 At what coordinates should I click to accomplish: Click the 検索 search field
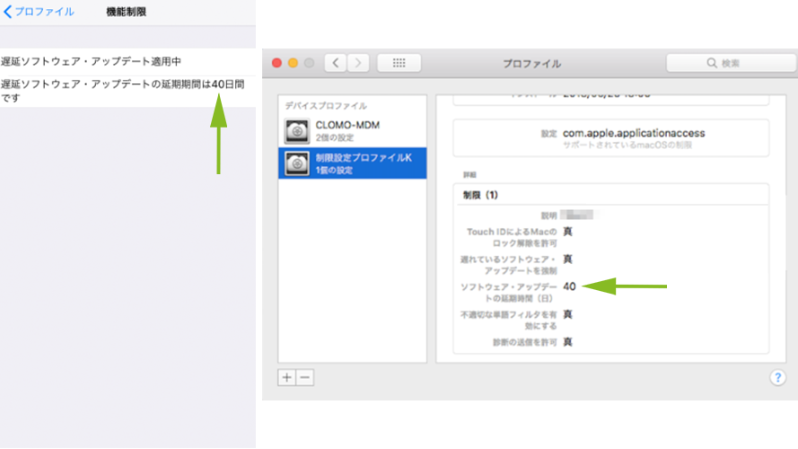pos(731,63)
